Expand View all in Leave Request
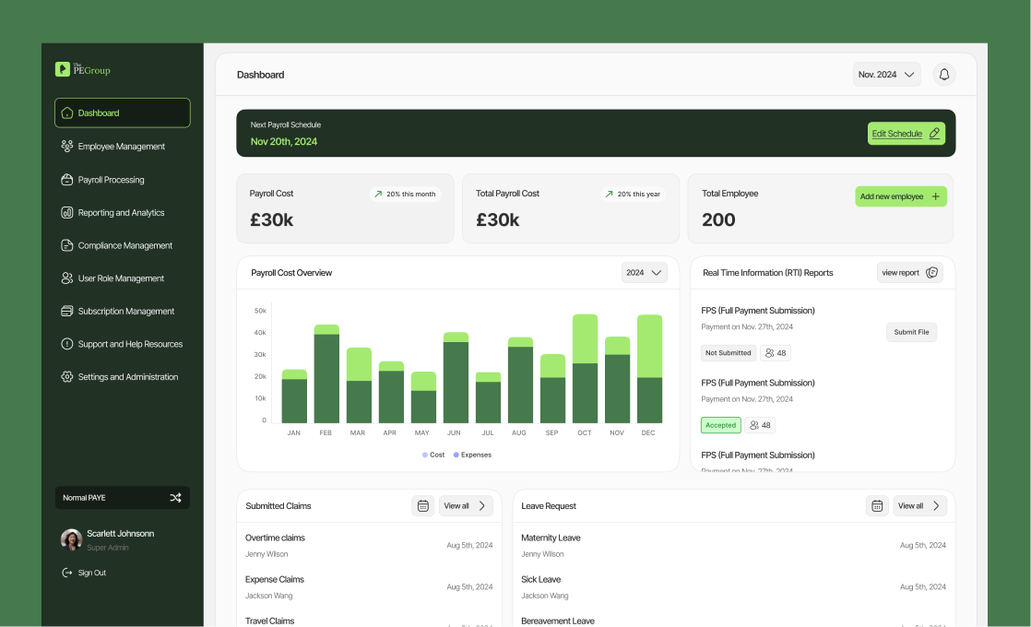 click(x=918, y=505)
